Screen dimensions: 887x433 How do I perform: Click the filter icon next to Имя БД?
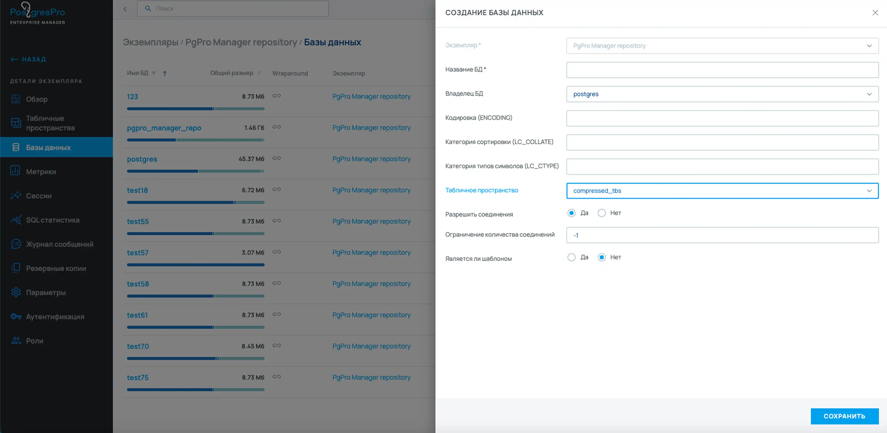pos(154,73)
